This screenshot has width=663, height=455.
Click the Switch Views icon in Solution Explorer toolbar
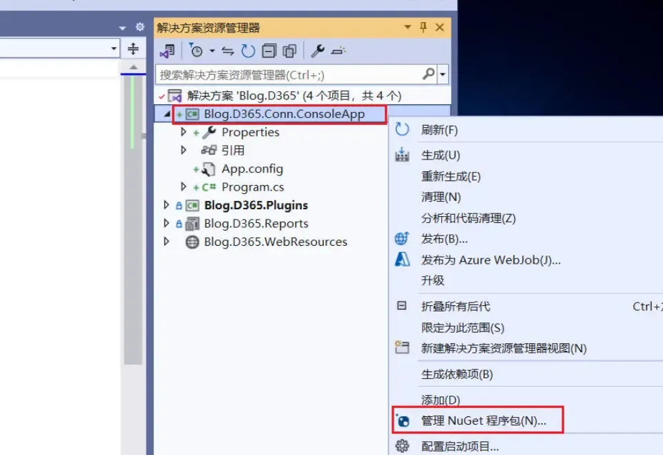click(x=167, y=51)
